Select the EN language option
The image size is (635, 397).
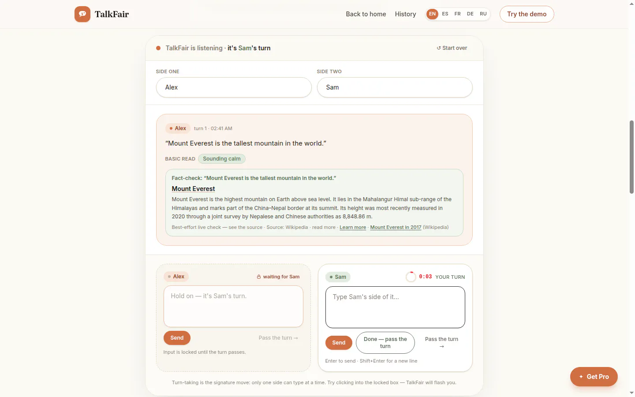432,14
